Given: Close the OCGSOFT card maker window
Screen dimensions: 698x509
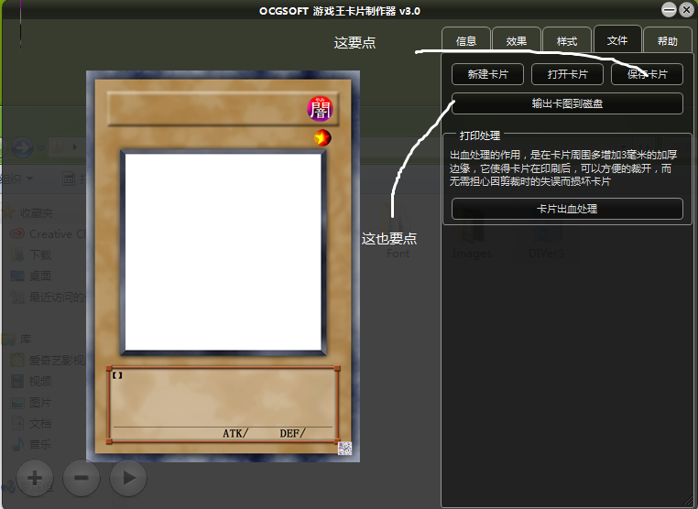Looking at the screenshot, I should (x=687, y=10).
